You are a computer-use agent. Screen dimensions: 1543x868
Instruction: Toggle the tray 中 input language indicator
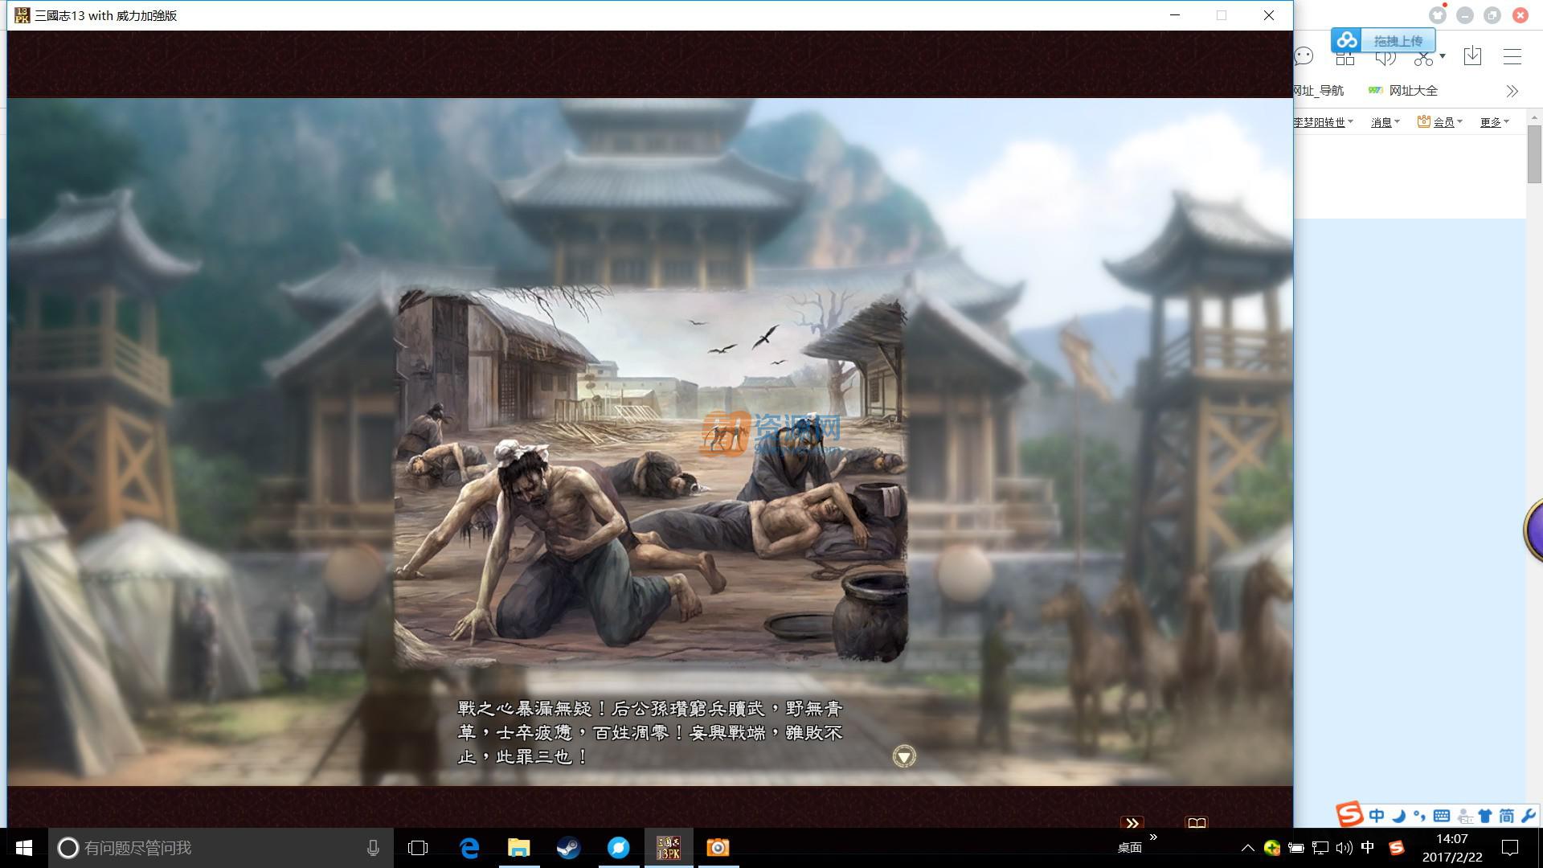pos(1368,848)
